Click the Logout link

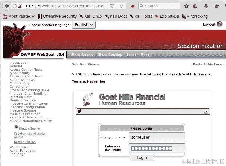click(209, 24)
